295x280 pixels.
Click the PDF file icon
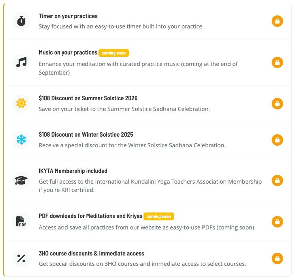coord(21,222)
